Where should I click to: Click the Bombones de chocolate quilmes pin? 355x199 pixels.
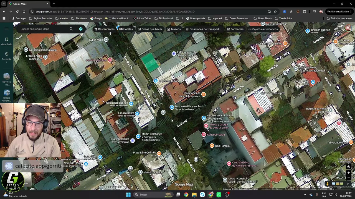[x=204, y=95]
